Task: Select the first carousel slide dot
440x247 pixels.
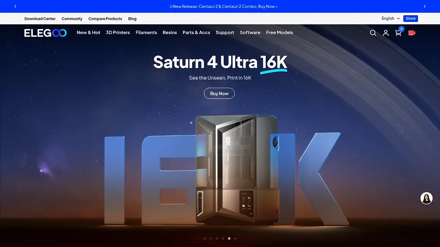Action: pos(205,238)
